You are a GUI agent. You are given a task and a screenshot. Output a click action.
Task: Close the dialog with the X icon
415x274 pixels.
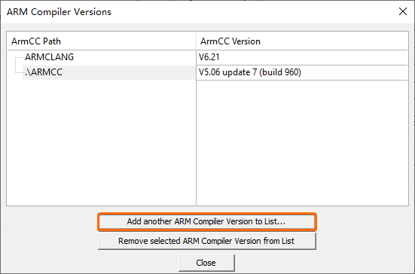pos(403,11)
